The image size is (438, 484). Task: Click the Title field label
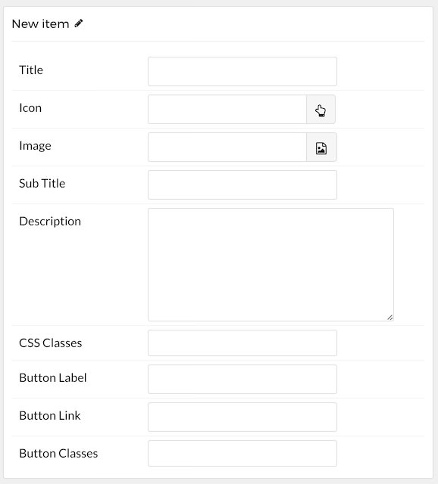point(31,70)
